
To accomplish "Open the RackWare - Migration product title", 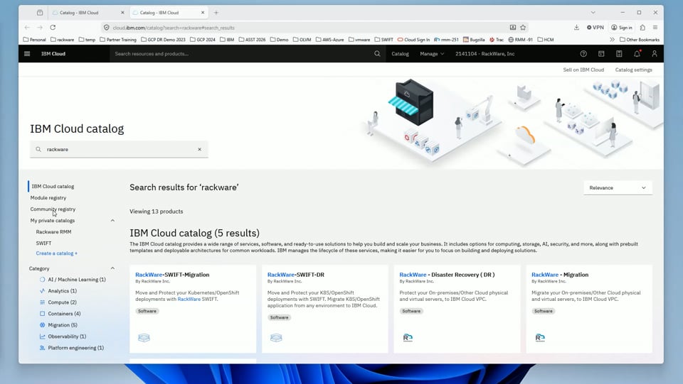I will (x=560, y=275).
